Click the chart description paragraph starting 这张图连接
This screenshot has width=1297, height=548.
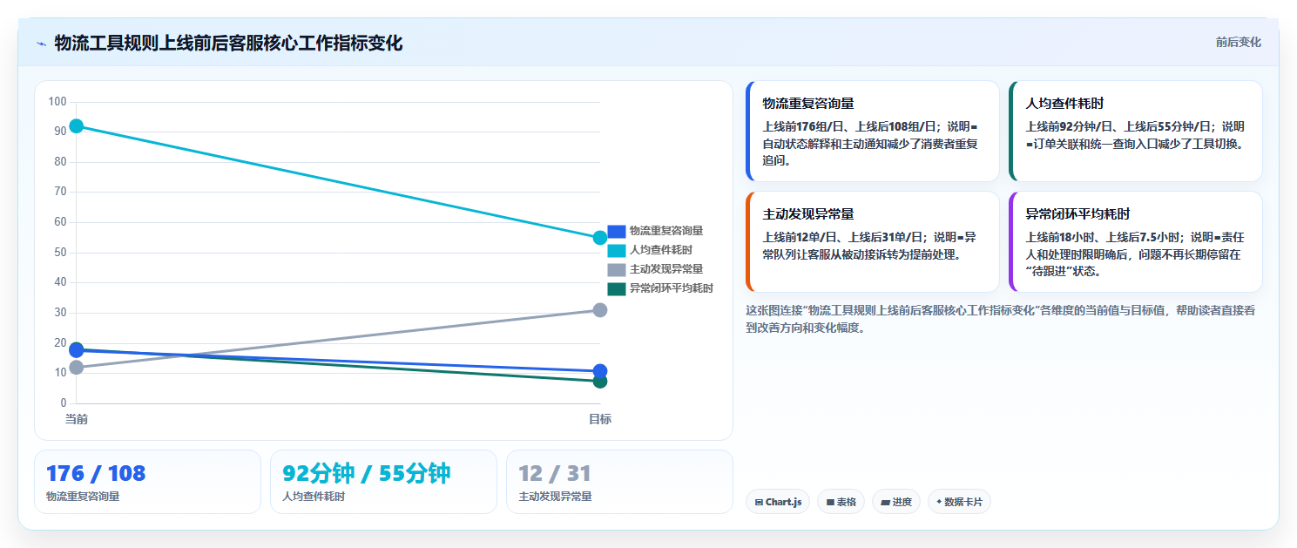(x=1001, y=319)
